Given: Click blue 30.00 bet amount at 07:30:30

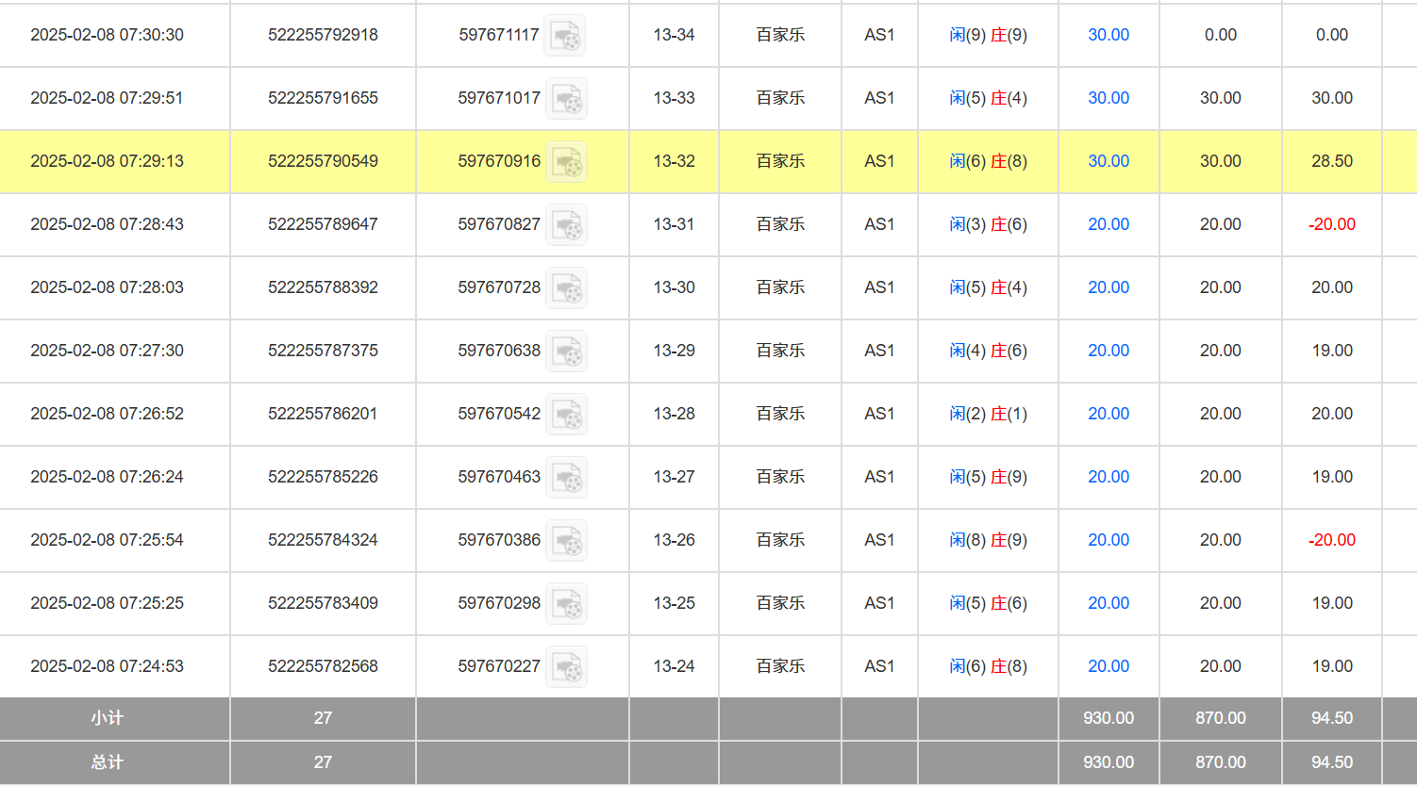Looking at the screenshot, I should point(1108,35).
